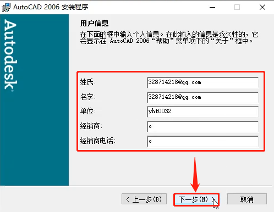
Task: Minimize the AutoCAD 2006 installer window
Action: (x=212, y=7)
